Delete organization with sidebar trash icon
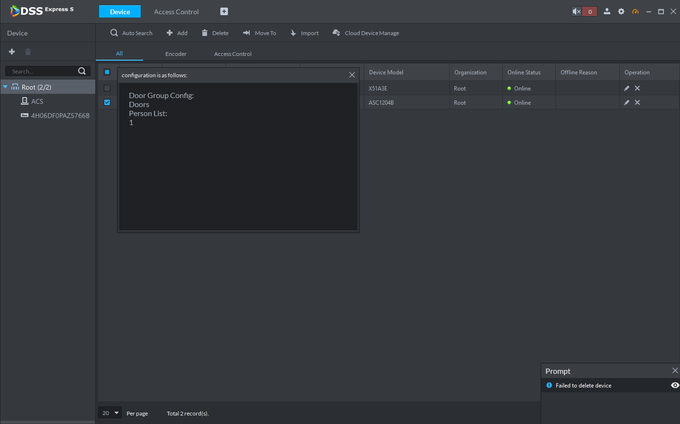Image resolution: width=680 pixels, height=424 pixels. [28, 52]
